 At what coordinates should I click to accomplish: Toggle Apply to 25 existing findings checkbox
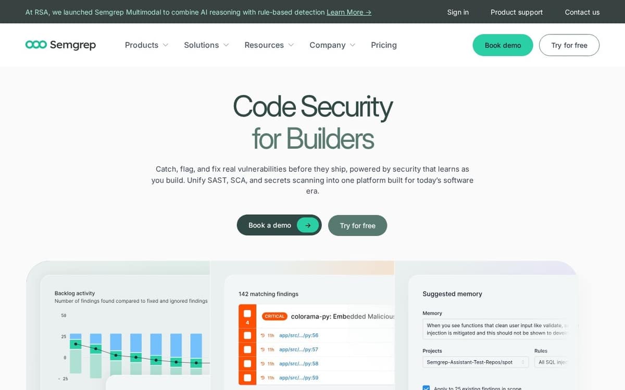[x=426, y=388]
